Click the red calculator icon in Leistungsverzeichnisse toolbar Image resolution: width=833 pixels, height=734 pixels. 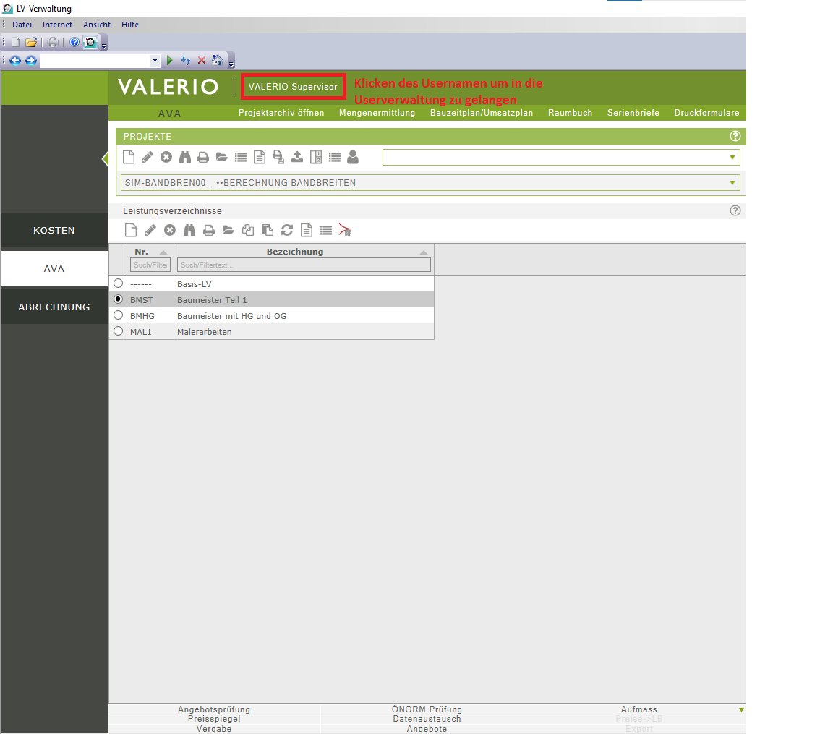point(345,230)
